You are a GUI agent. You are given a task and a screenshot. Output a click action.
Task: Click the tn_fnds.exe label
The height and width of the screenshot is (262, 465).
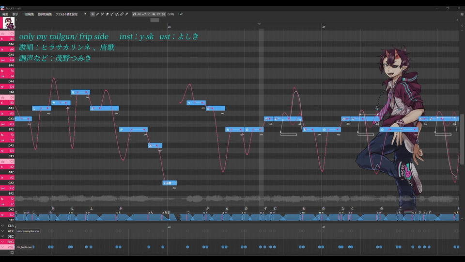(x=25, y=247)
